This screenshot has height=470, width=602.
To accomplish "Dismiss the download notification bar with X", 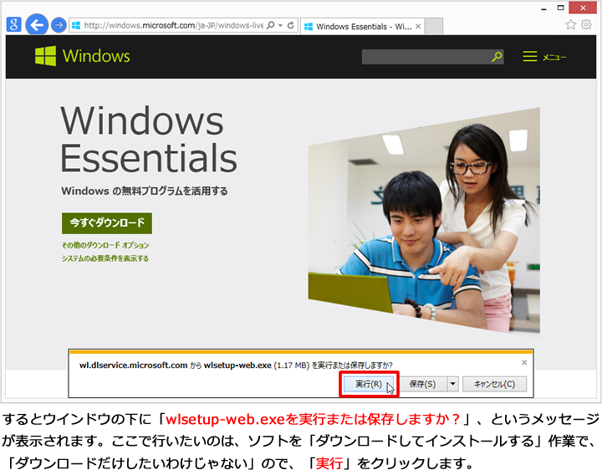I will click(524, 362).
